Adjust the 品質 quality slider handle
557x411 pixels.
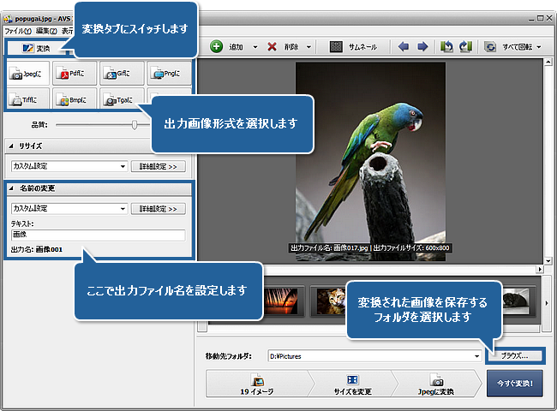coord(135,124)
